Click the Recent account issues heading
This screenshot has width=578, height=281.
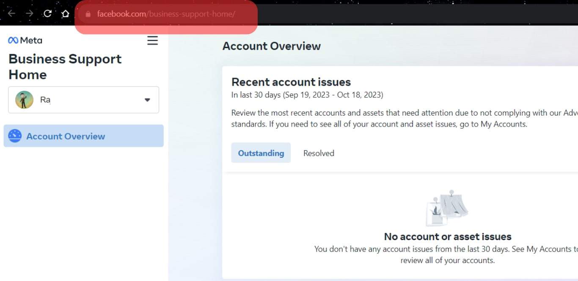(x=291, y=82)
